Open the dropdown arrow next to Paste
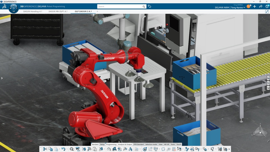The image size is (270, 152). click(x=60, y=149)
